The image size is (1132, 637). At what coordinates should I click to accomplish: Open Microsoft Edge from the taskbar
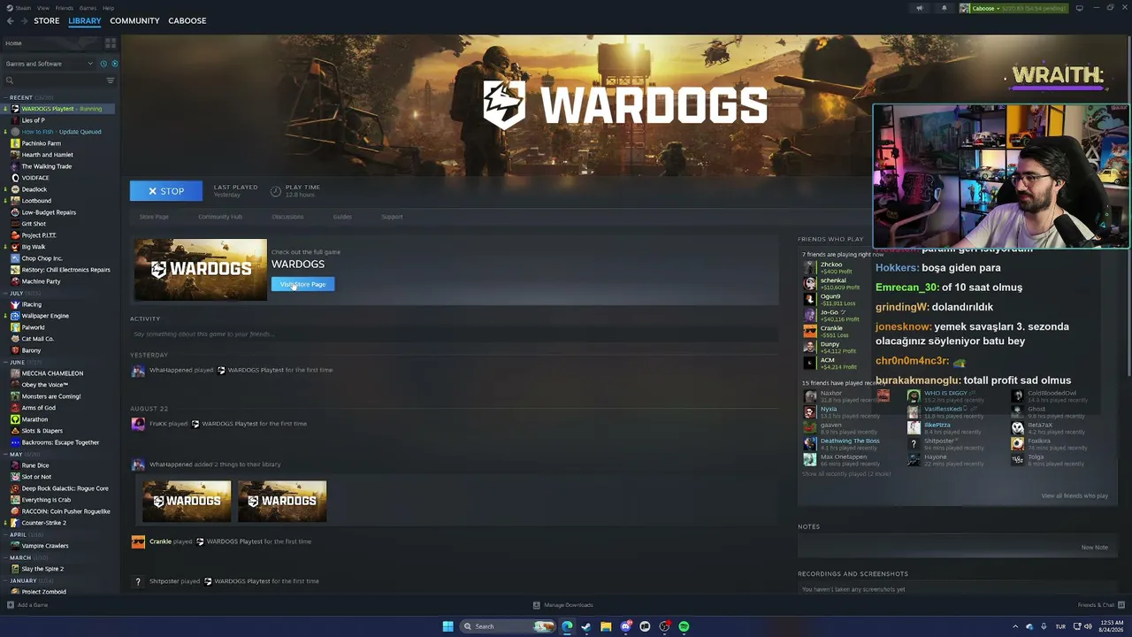tap(567, 626)
